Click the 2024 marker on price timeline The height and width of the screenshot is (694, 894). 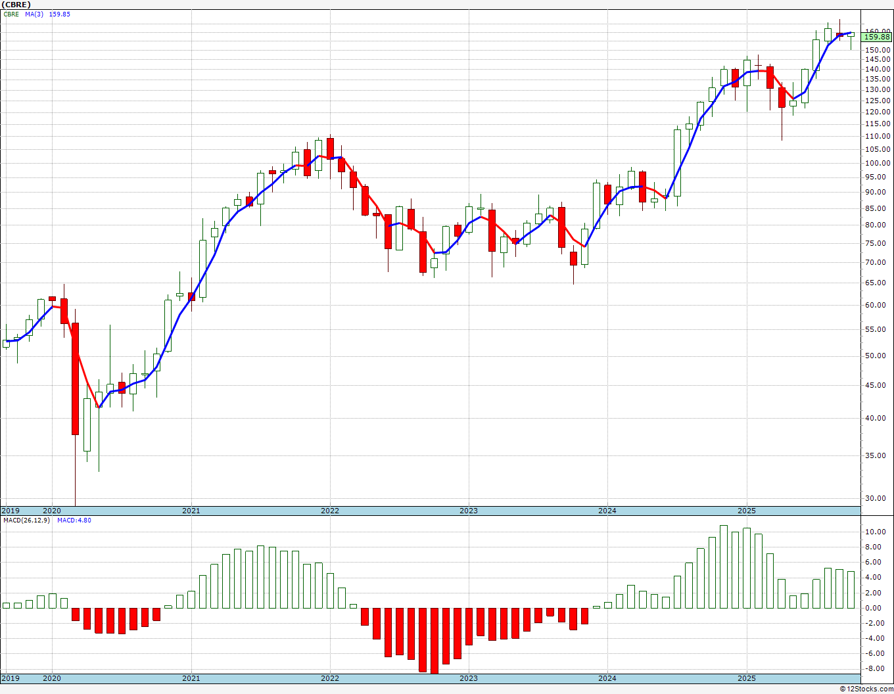tap(607, 511)
